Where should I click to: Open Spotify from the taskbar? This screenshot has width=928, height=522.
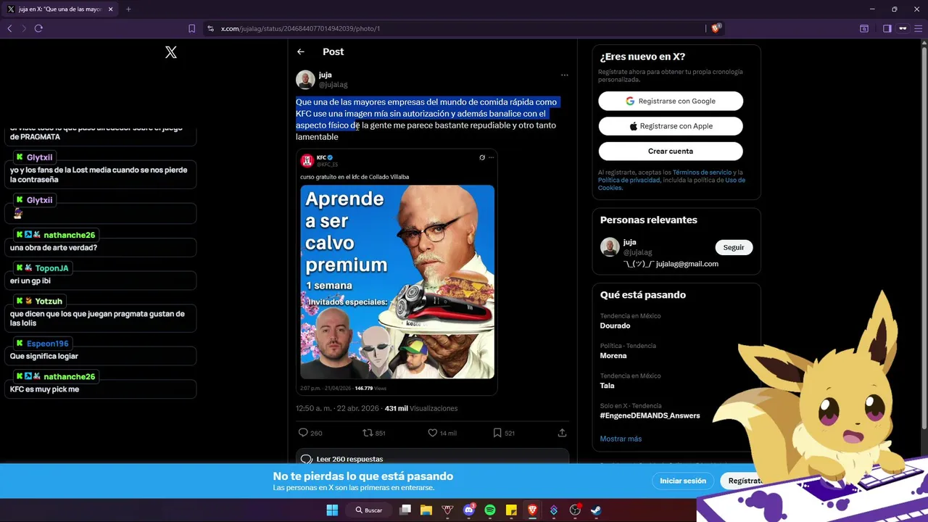pyautogui.click(x=489, y=510)
